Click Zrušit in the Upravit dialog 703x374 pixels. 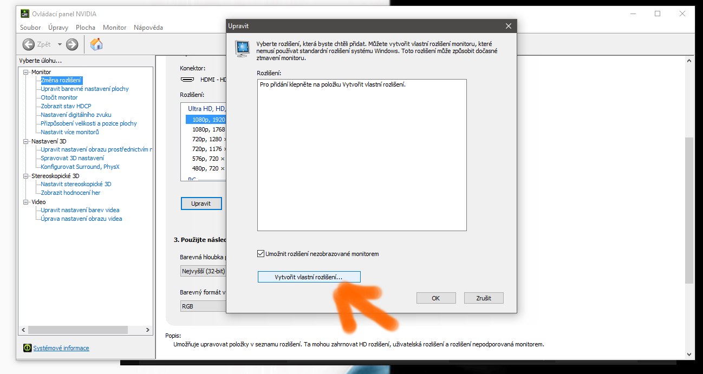484,298
